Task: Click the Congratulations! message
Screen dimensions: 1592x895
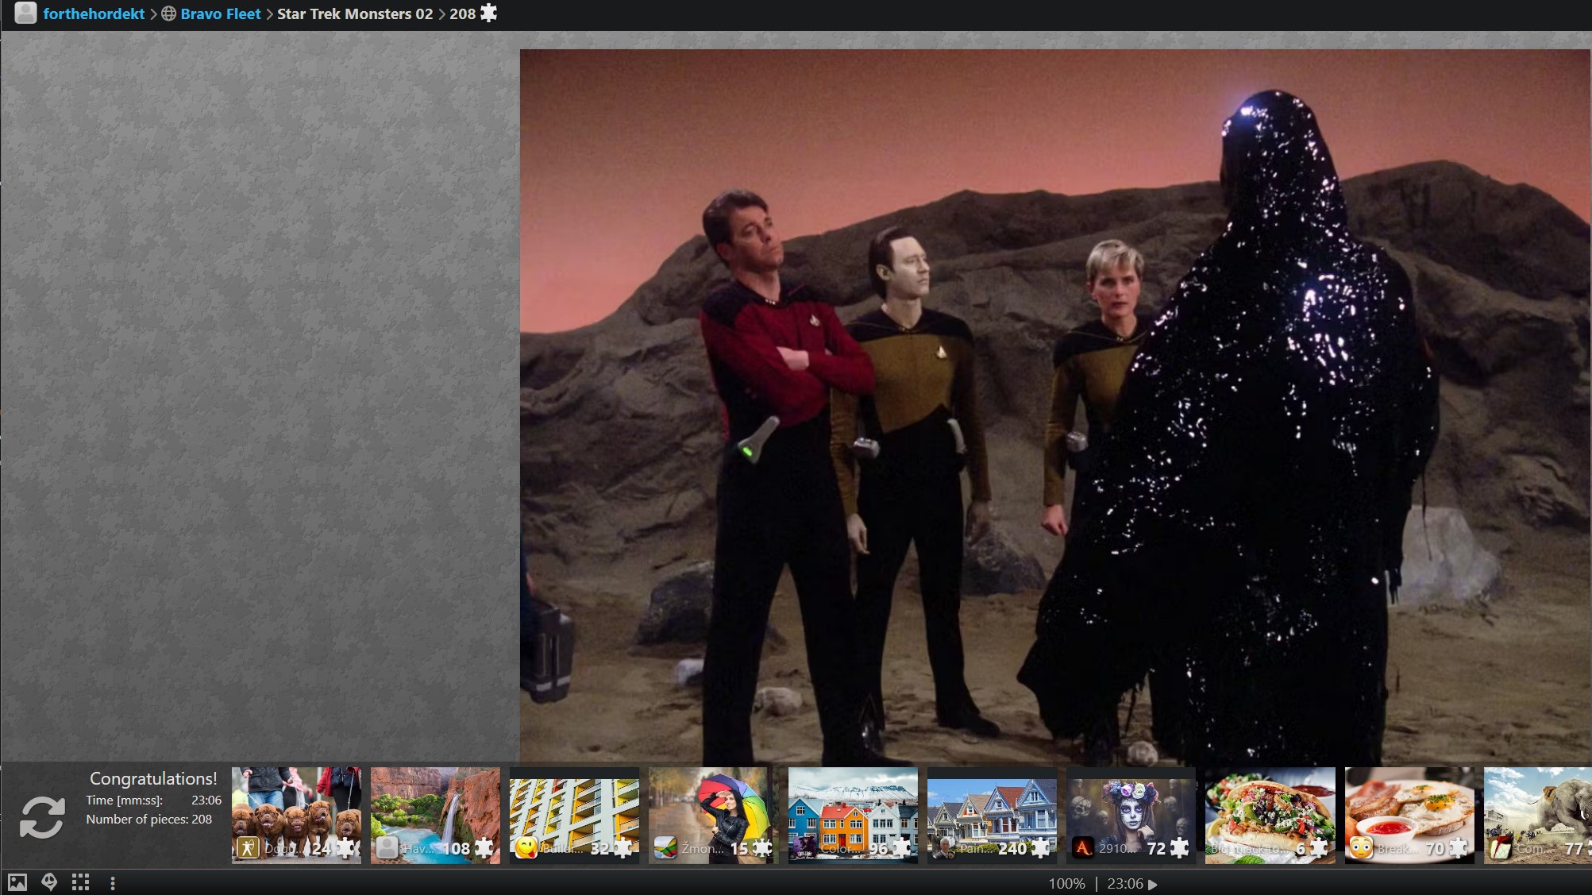Action: point(153,779)
